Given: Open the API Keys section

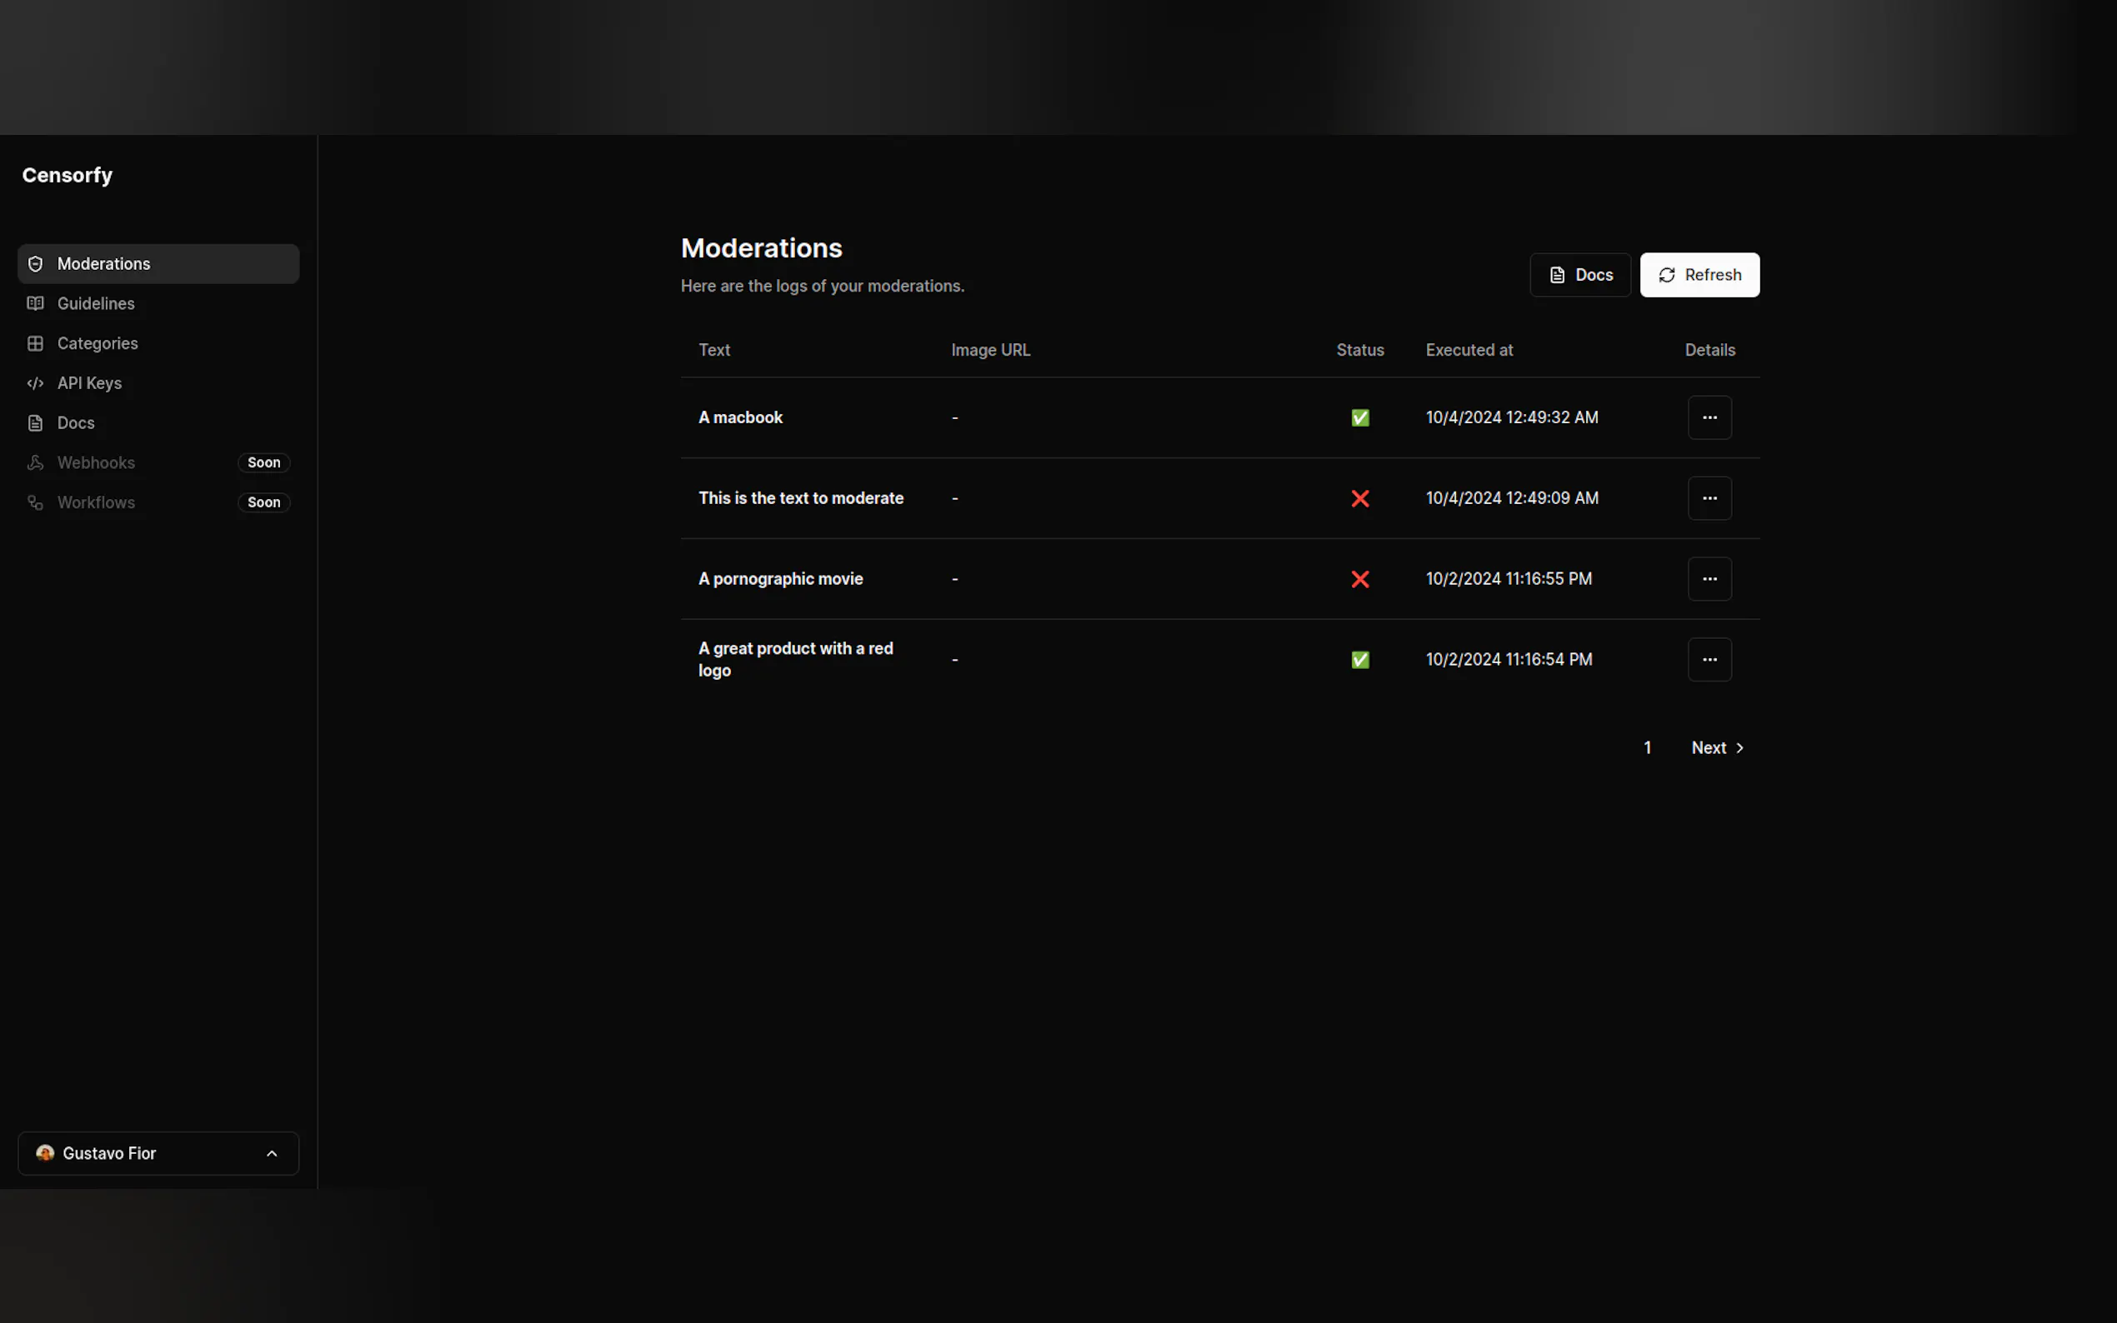Looking at the screenshot, I should 89,383.
